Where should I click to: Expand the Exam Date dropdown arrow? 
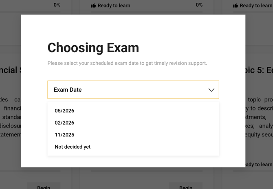211,90
